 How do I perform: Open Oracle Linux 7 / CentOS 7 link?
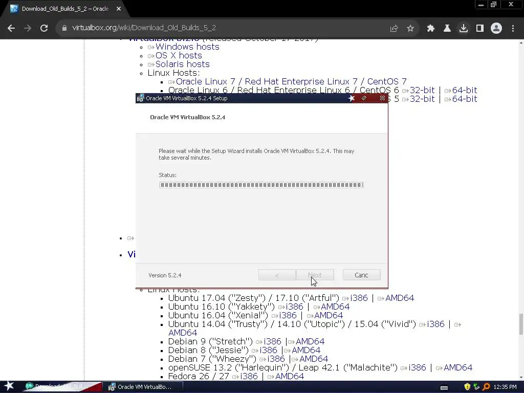291,81
